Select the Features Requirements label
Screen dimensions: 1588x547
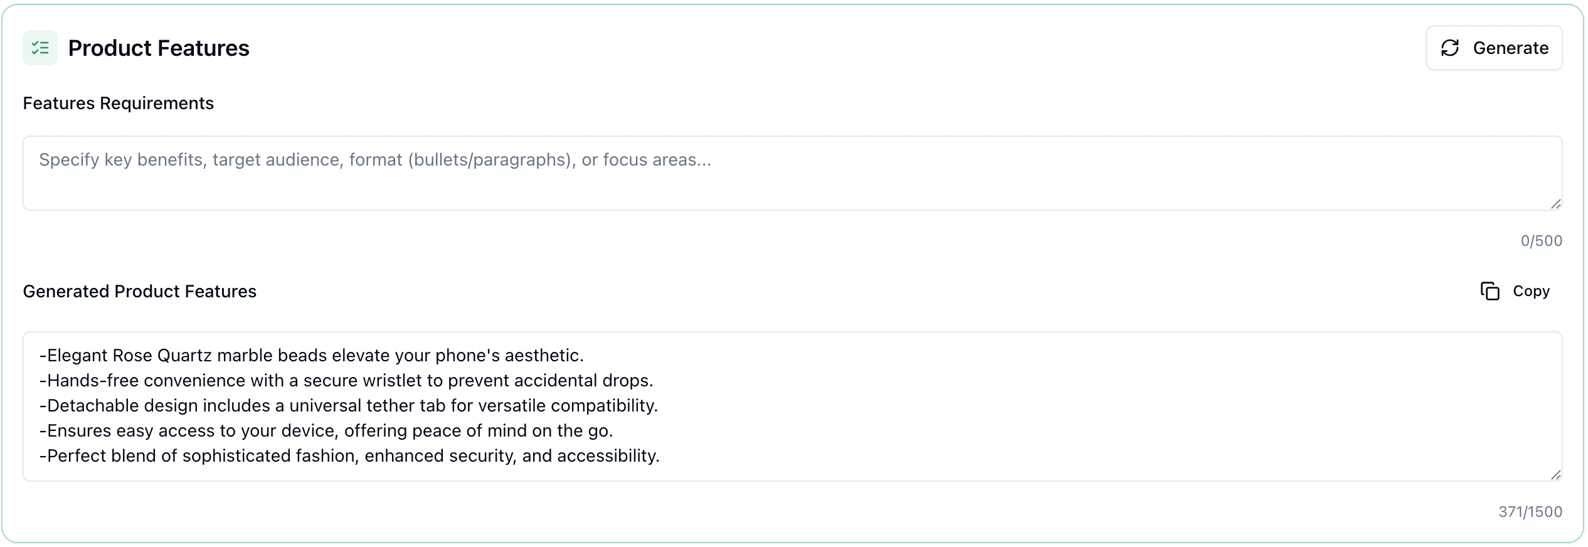pyautogui.click(x=119, y=103)
